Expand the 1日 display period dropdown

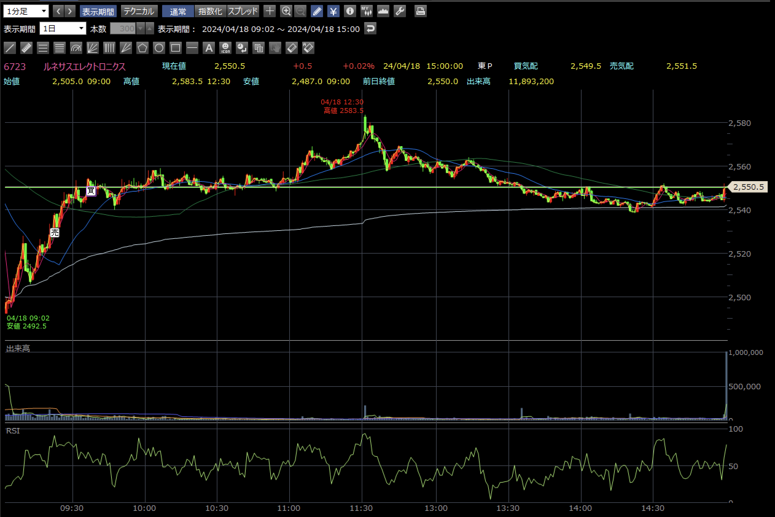click(63, 29)
